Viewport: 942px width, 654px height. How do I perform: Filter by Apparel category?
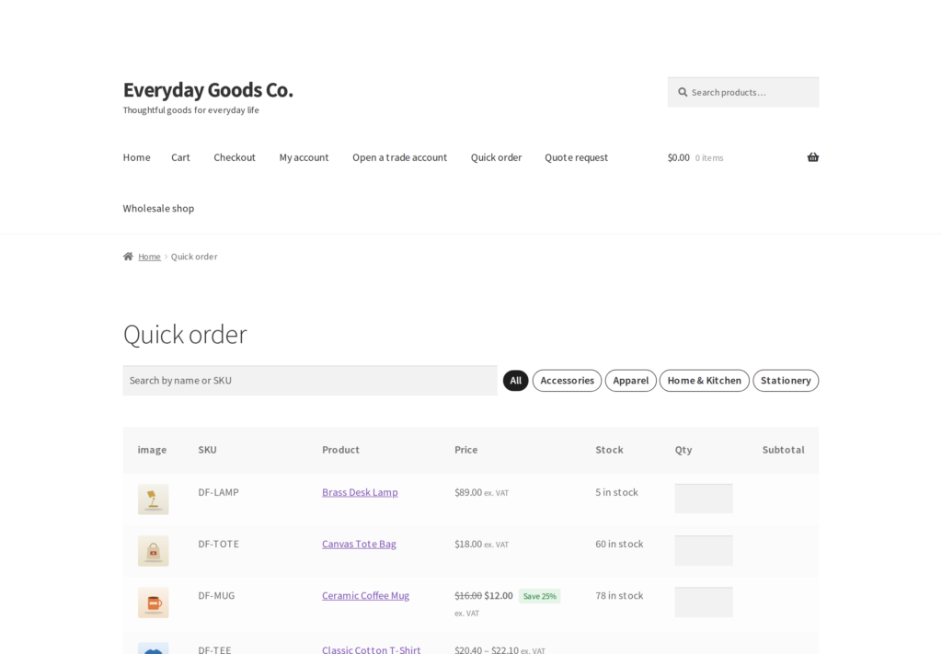coord(631,380)
